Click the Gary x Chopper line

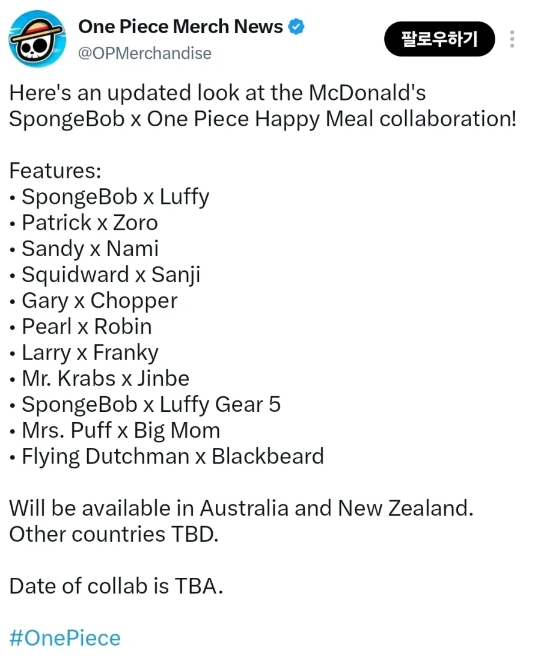pos(99,301)
